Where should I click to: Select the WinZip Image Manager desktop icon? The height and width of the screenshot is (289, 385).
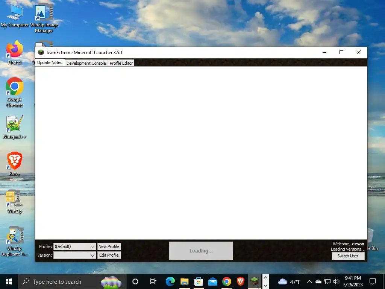tap(44, 18)
